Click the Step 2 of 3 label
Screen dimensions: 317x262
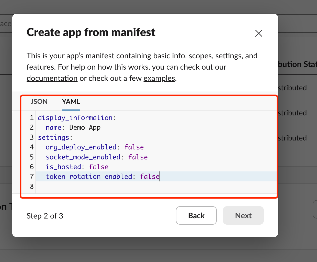(45, 216)
